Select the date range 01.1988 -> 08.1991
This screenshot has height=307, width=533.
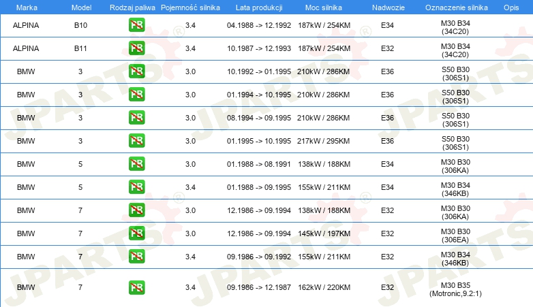259,163
